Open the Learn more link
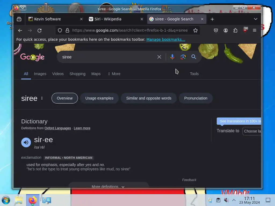This screenshot has width=275, height=206. tap(82, 128)
